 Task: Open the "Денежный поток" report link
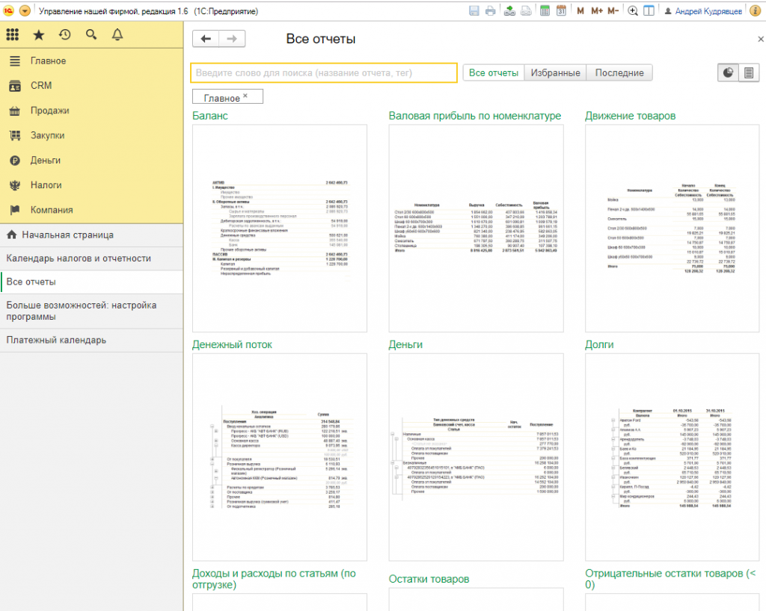click(232, 344)
